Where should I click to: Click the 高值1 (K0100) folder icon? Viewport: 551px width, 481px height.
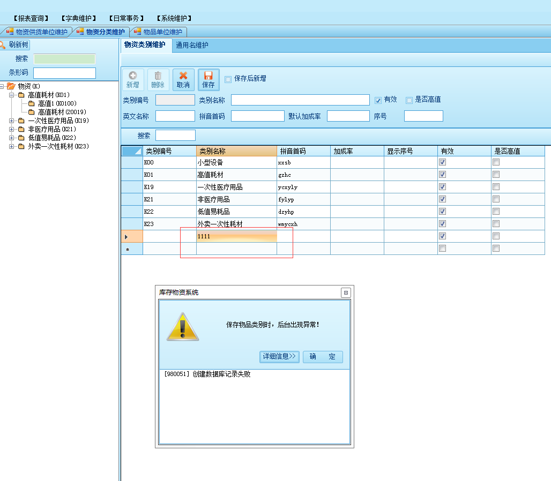(31, 103)
